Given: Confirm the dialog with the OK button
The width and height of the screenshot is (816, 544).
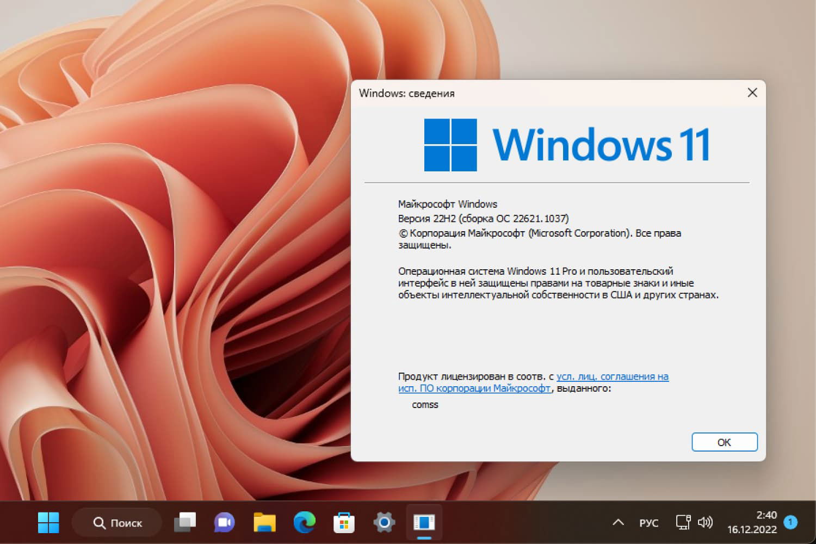Looking at the screenshot, I should [725, 442].
